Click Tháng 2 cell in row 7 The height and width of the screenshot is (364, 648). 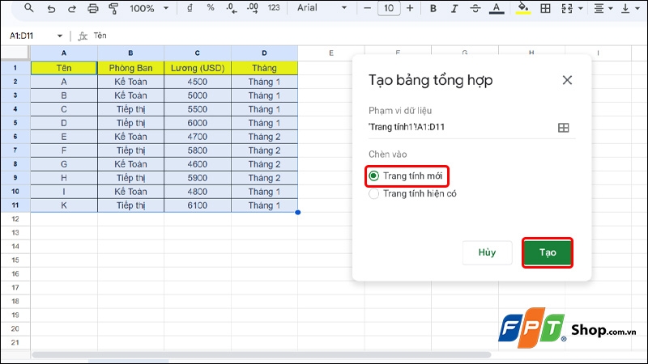point(264,150)
